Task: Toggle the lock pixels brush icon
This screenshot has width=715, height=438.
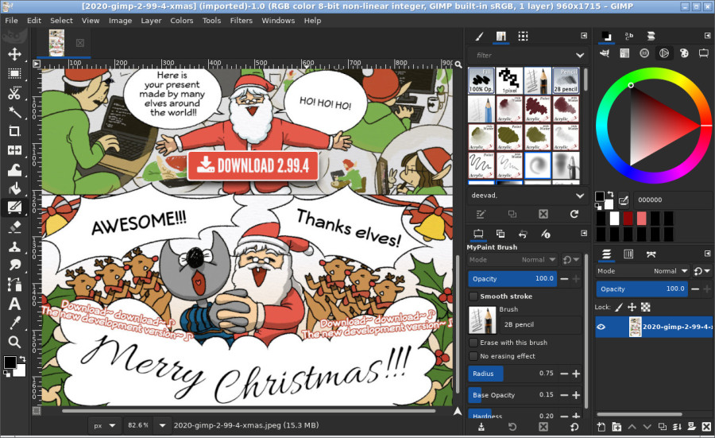Action: (x=618, y=307)
